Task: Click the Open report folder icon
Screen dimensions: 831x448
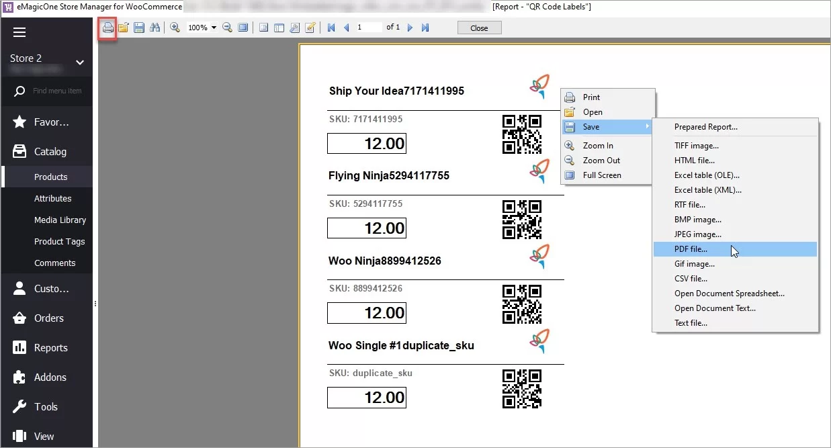Action: tap(123, 28)
